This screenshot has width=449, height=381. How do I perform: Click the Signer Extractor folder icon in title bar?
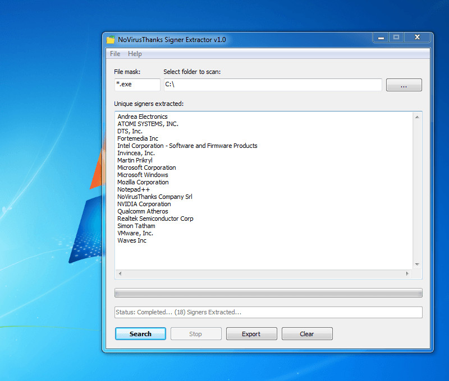click(x=111, y=40)
